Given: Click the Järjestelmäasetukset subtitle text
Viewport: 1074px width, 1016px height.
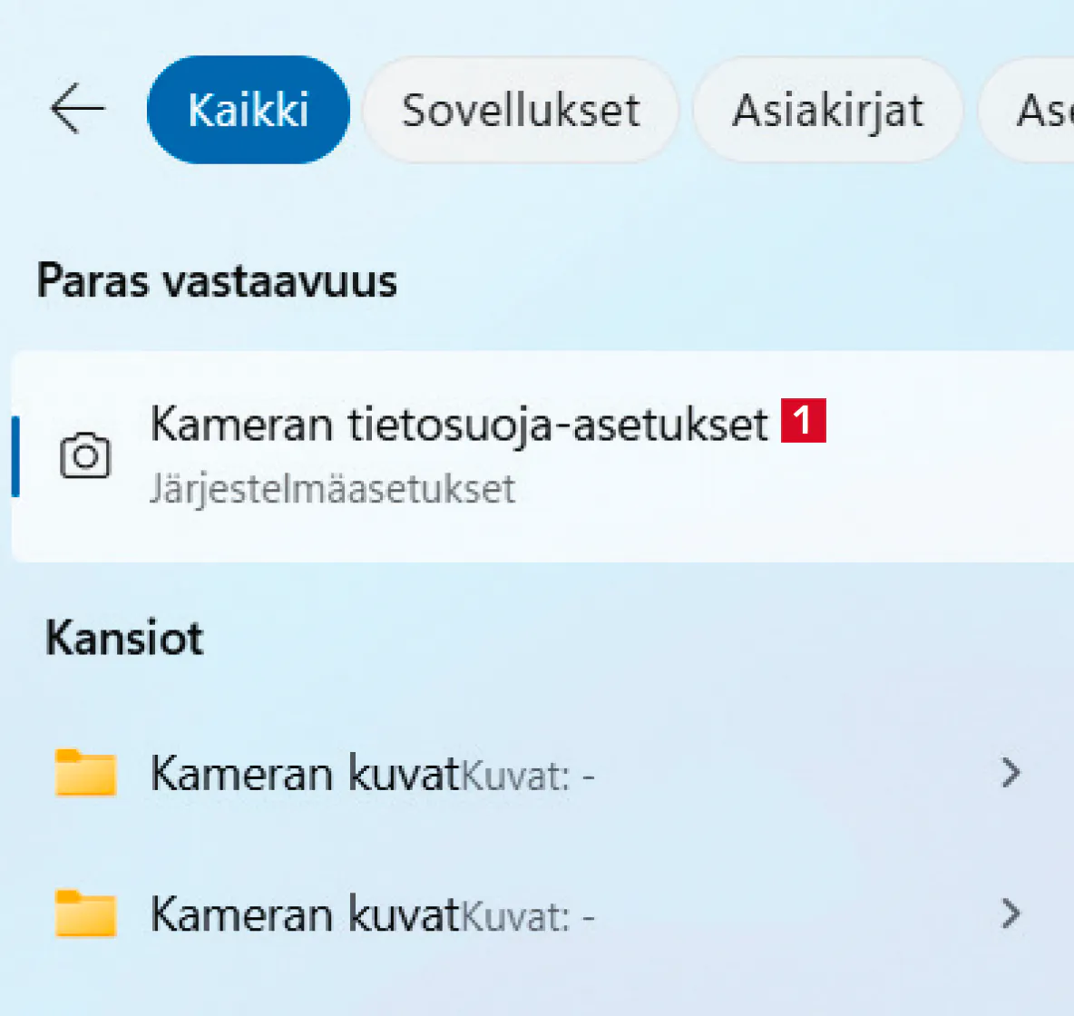Looking at the screenshot, I should [x=332, y=489].
